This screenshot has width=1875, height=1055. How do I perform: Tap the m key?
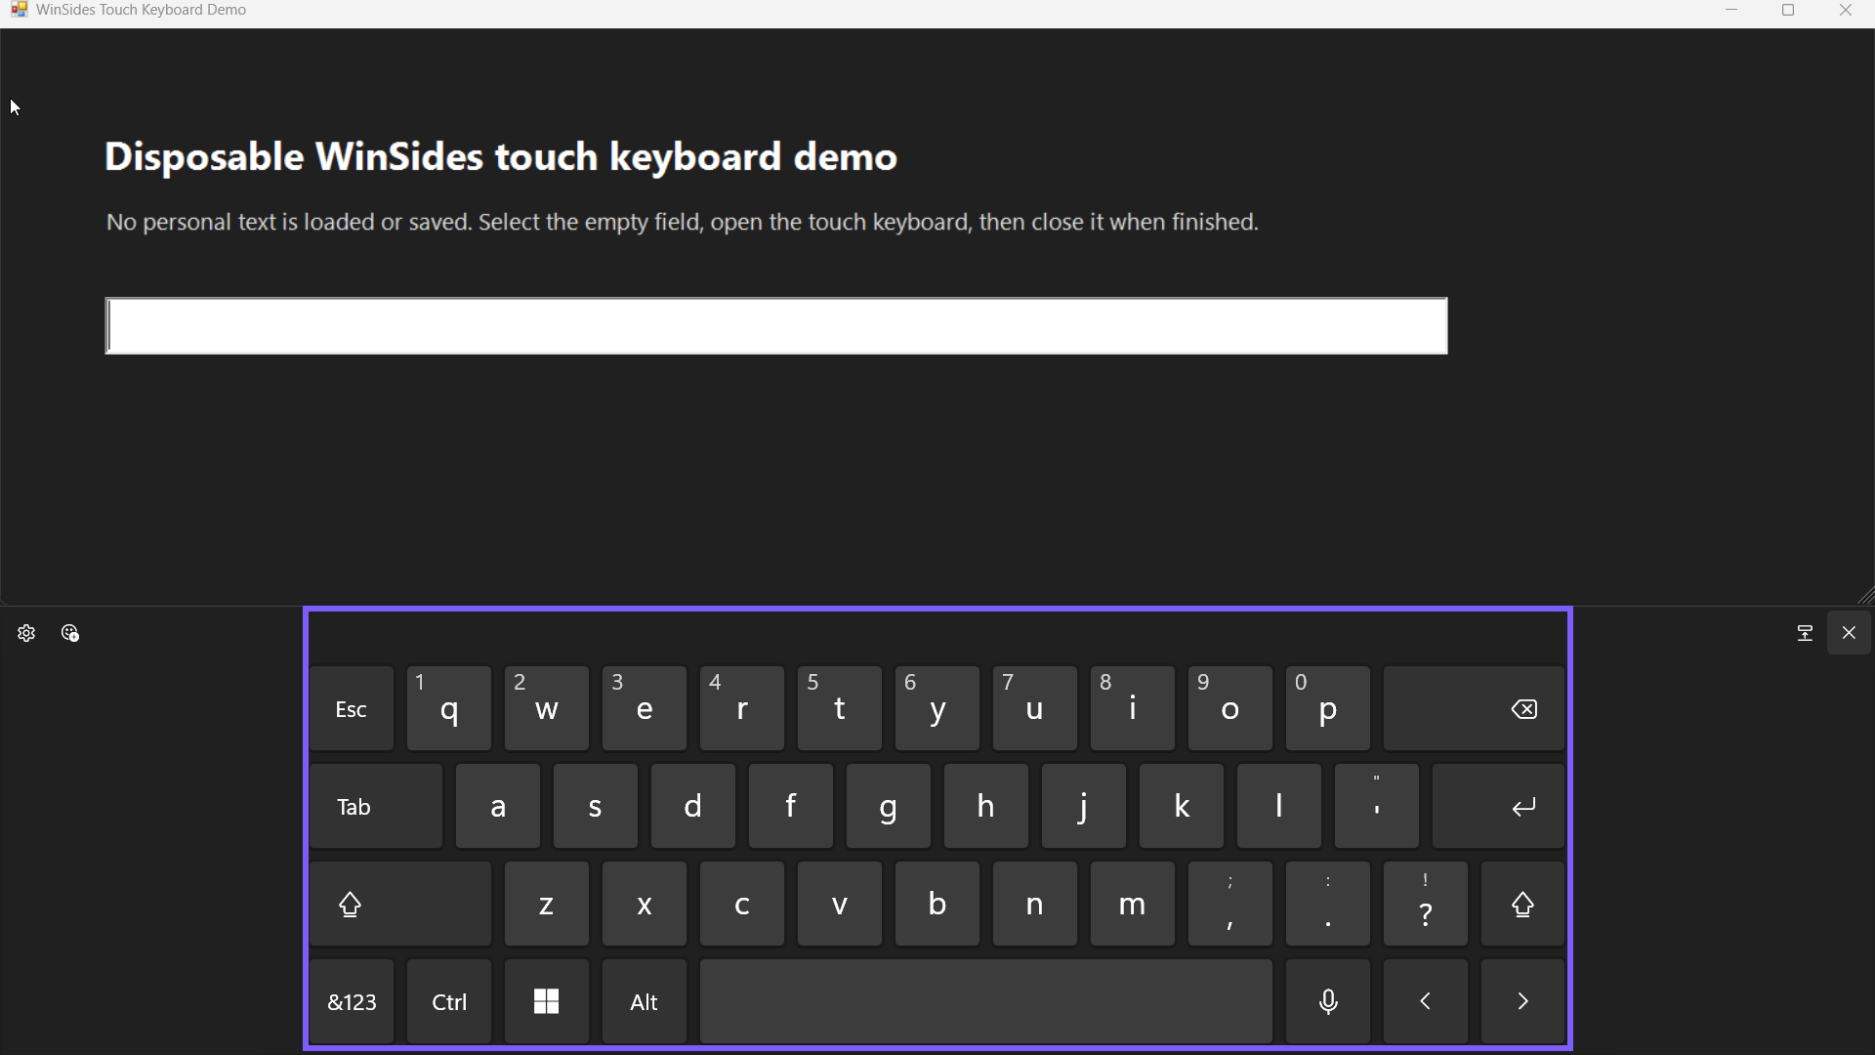[1133, 905]
